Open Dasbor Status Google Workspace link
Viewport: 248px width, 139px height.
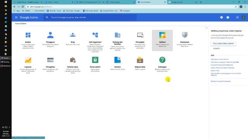(x=222, y=68)
